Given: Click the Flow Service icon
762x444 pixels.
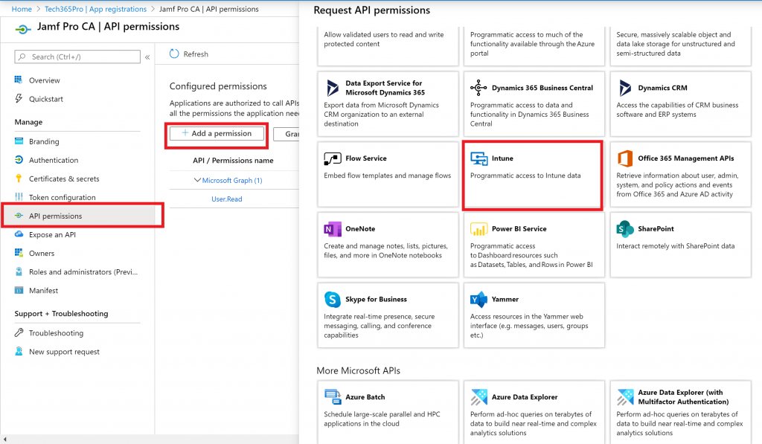Looking at the screenshot, I should point(332,159).
